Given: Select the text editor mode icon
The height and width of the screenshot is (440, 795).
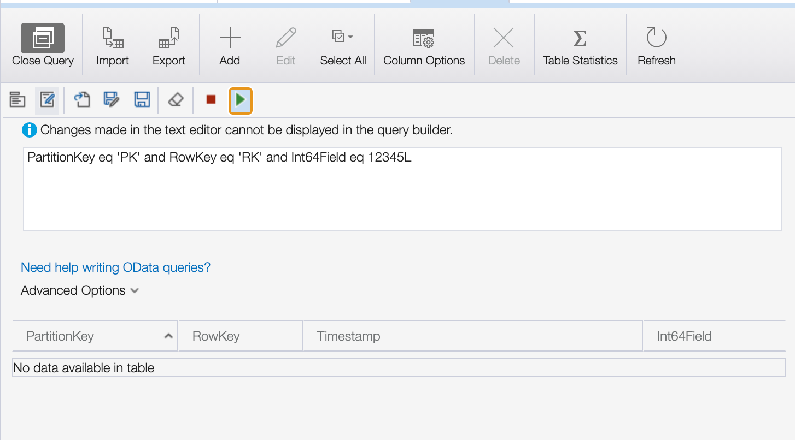Looking at the screenshot, I should (x=47, y=100).
